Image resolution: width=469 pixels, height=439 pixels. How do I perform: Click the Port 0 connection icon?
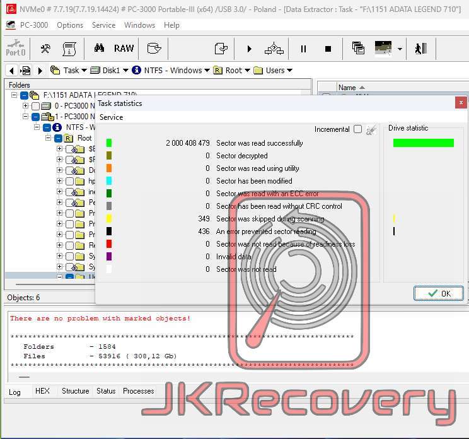(x=16, y=49)
